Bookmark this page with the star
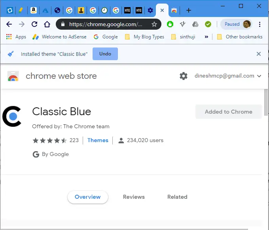269x230 pixels. click(x=154, y=24)
